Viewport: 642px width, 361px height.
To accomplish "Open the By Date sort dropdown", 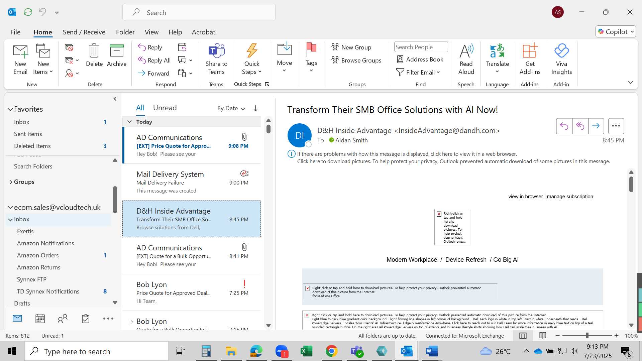I will pyautogui.click(x=231, y=108).
